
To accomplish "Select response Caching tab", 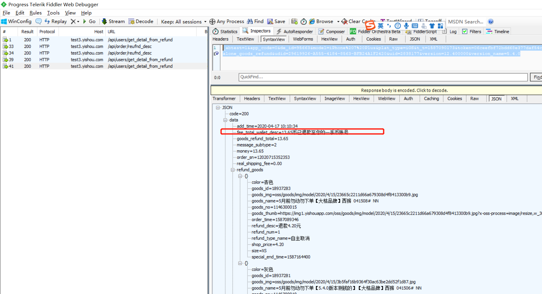I will point(431,99).
